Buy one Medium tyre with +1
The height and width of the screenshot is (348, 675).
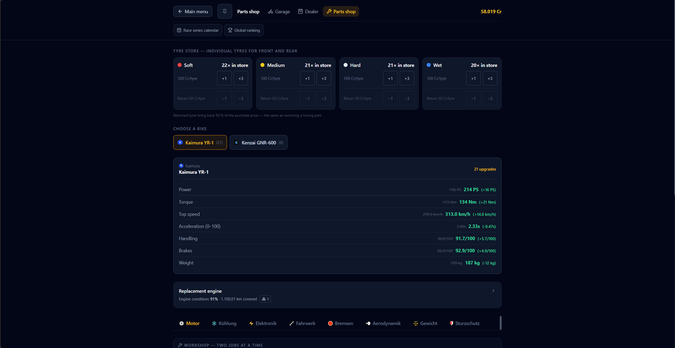[x=307, y=78]
